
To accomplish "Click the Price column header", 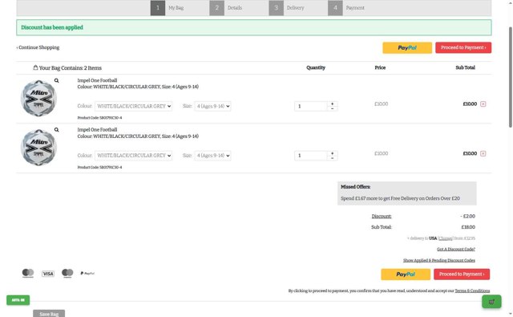I will point(380,67).
